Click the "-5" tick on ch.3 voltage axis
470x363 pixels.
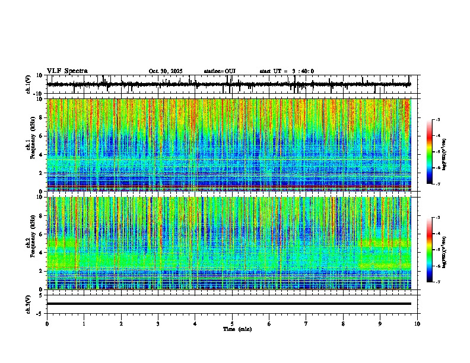(x=40, y=314)
